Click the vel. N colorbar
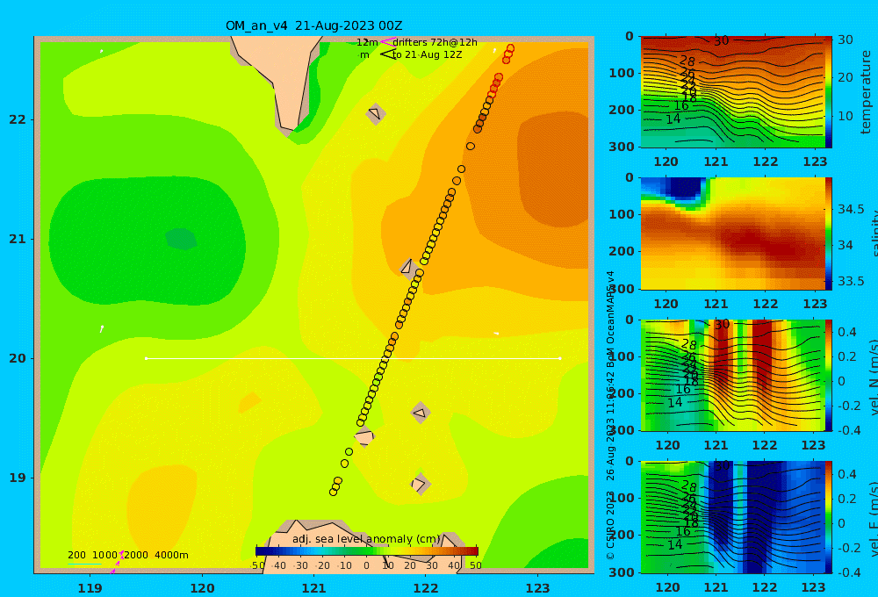 click(x=829, y=375)
